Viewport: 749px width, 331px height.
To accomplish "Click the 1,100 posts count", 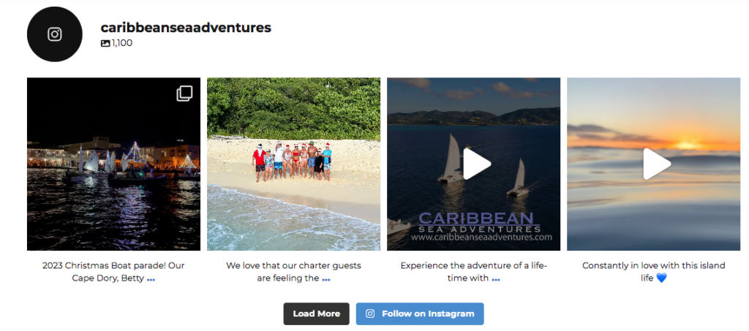I will [x=122, y=43].
